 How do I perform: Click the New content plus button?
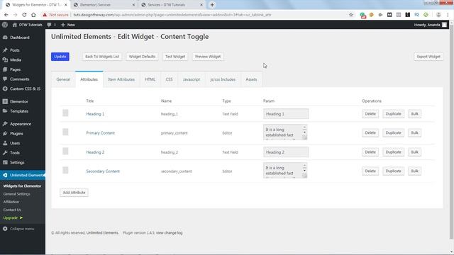point(68,25)
